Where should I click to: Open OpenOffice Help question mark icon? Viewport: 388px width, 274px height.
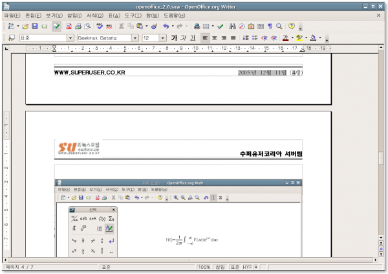click(292, 26)
